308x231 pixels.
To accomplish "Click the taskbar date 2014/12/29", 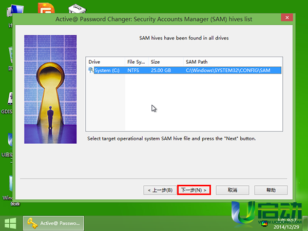I will click(x=286, y=227).
